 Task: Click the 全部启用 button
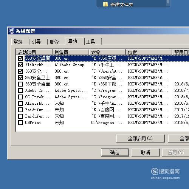click(141, 138)
